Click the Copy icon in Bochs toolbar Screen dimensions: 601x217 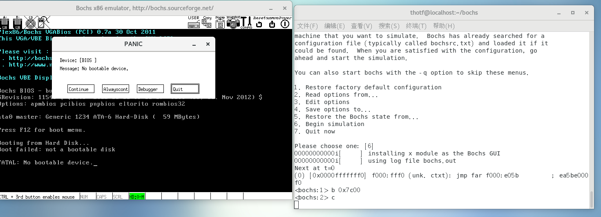(207, 22)
